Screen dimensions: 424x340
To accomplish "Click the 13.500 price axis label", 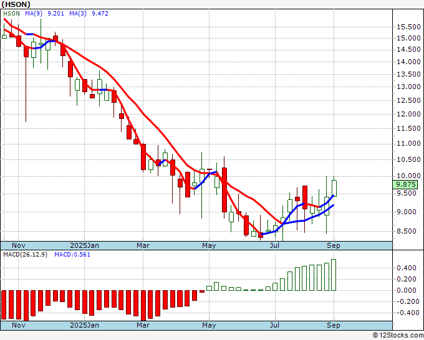I will point(408,74).
